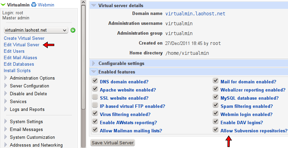
Task: Expand Configurable settings section
Action: click(x=94, y=64)
